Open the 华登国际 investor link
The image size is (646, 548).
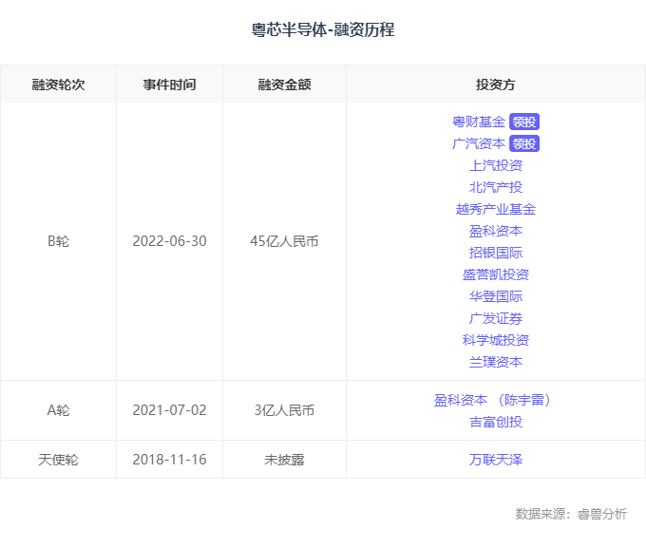click(496, 296)
